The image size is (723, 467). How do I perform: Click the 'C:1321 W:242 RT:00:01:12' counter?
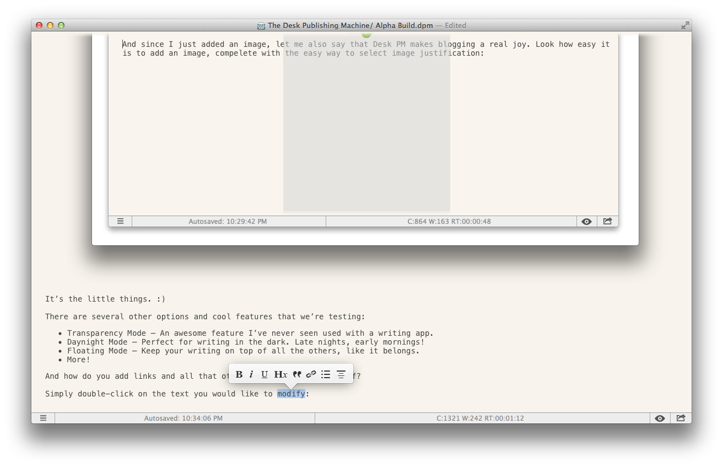pyautogui.click(x=480, y=418)
